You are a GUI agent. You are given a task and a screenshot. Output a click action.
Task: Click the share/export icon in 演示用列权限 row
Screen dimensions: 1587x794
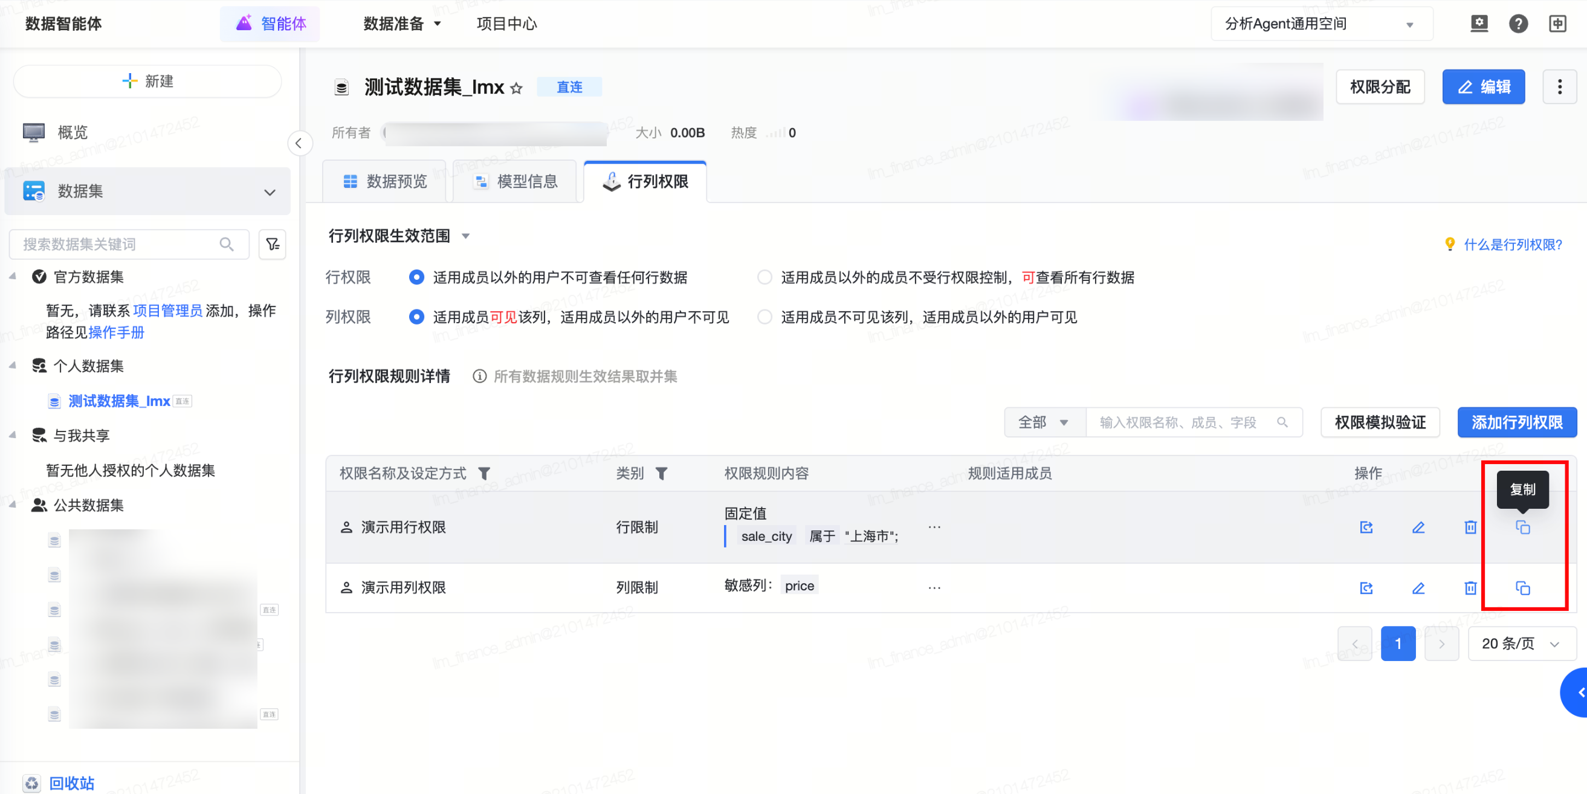tap(1366, 588)
